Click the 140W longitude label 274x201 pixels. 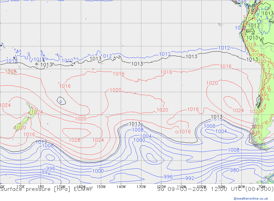pos(121,187)
